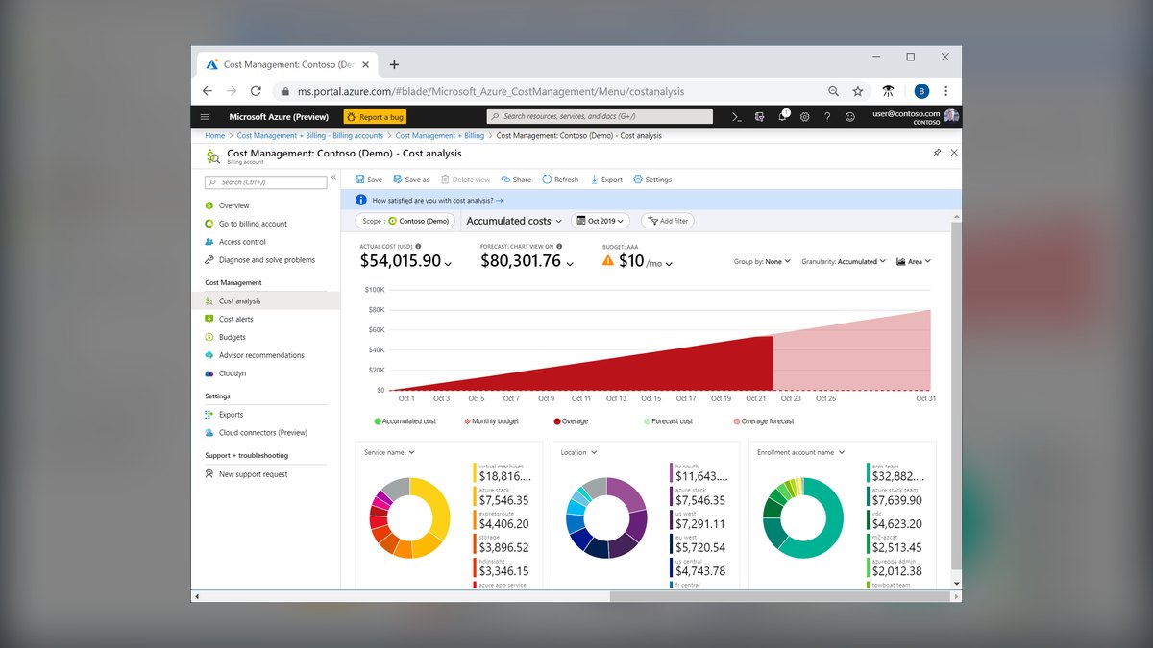1153x648 pixels.
Task: Open the Group by dropdown
Action: [762, 261]
